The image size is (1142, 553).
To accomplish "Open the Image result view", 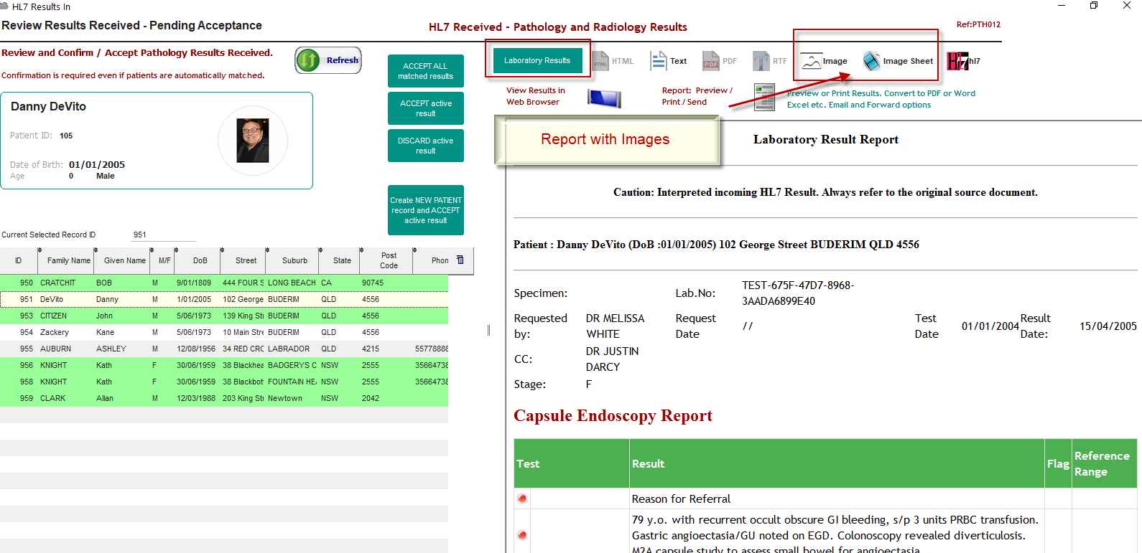I will click(x=825, y=61).
